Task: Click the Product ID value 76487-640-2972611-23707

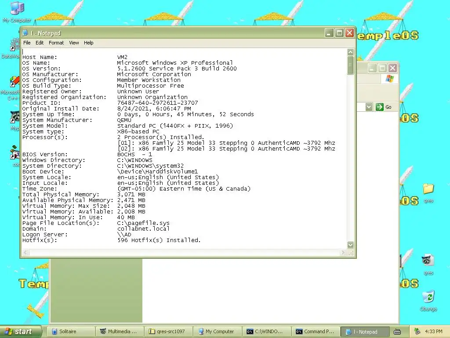Action: 158,103
